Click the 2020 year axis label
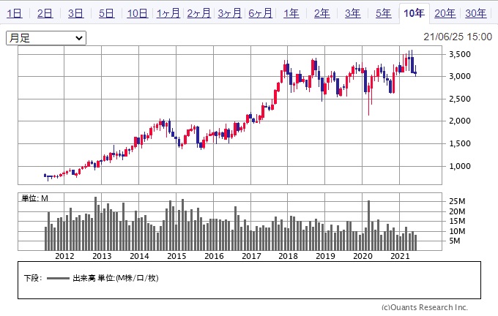498x316 pixels. click(x=363, y=256)
